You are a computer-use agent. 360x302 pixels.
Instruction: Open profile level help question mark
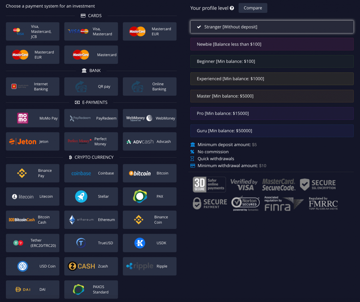point(232,8)
